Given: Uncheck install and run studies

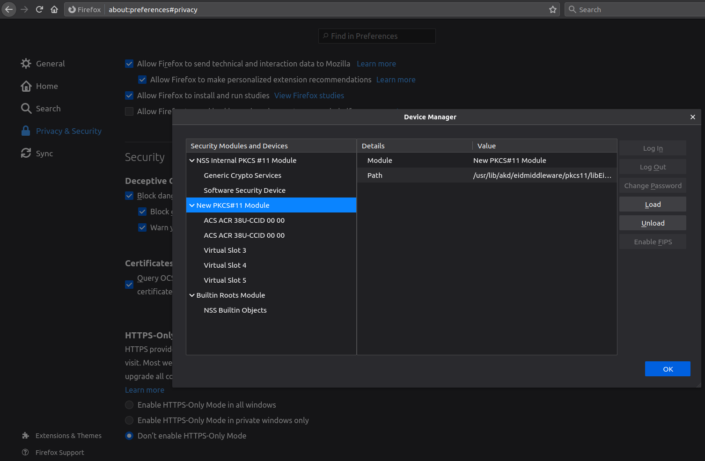Looking at the screenshot, I should click(x=129, y=95).
